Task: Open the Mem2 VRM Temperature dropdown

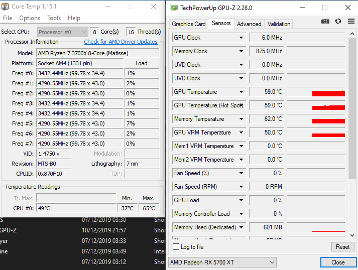Action: pyautogui.click(x=241, y=160)
